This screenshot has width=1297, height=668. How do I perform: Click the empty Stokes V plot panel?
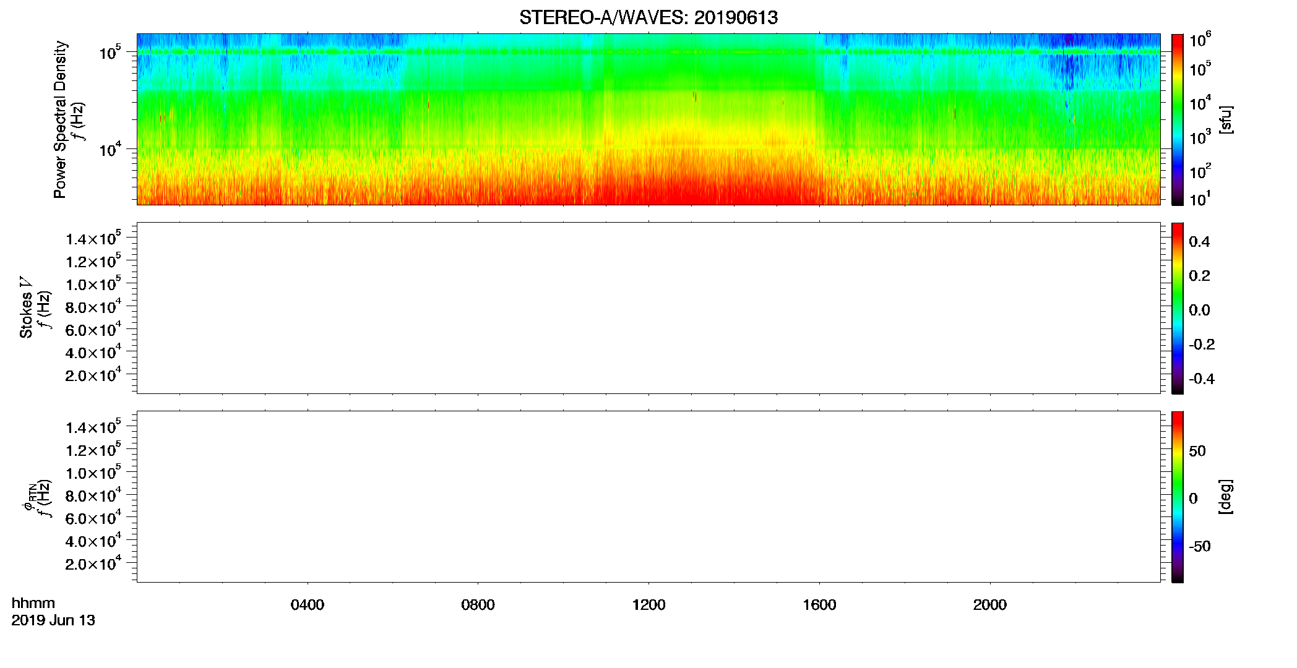point(648,308)
